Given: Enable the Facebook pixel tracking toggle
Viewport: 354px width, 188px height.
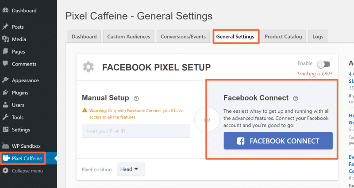Looking at the screenshot, I should click(323, 65).
